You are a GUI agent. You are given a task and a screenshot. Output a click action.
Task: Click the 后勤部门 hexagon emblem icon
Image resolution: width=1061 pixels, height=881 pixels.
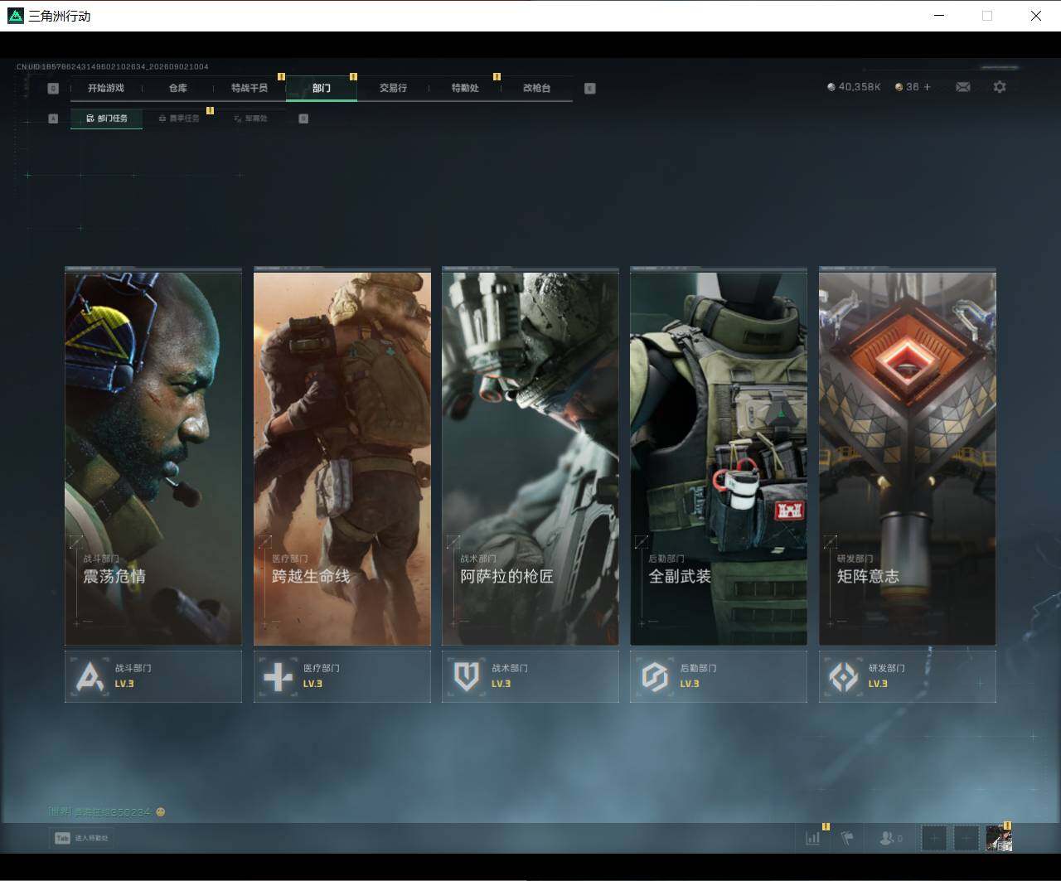point(655,677)
